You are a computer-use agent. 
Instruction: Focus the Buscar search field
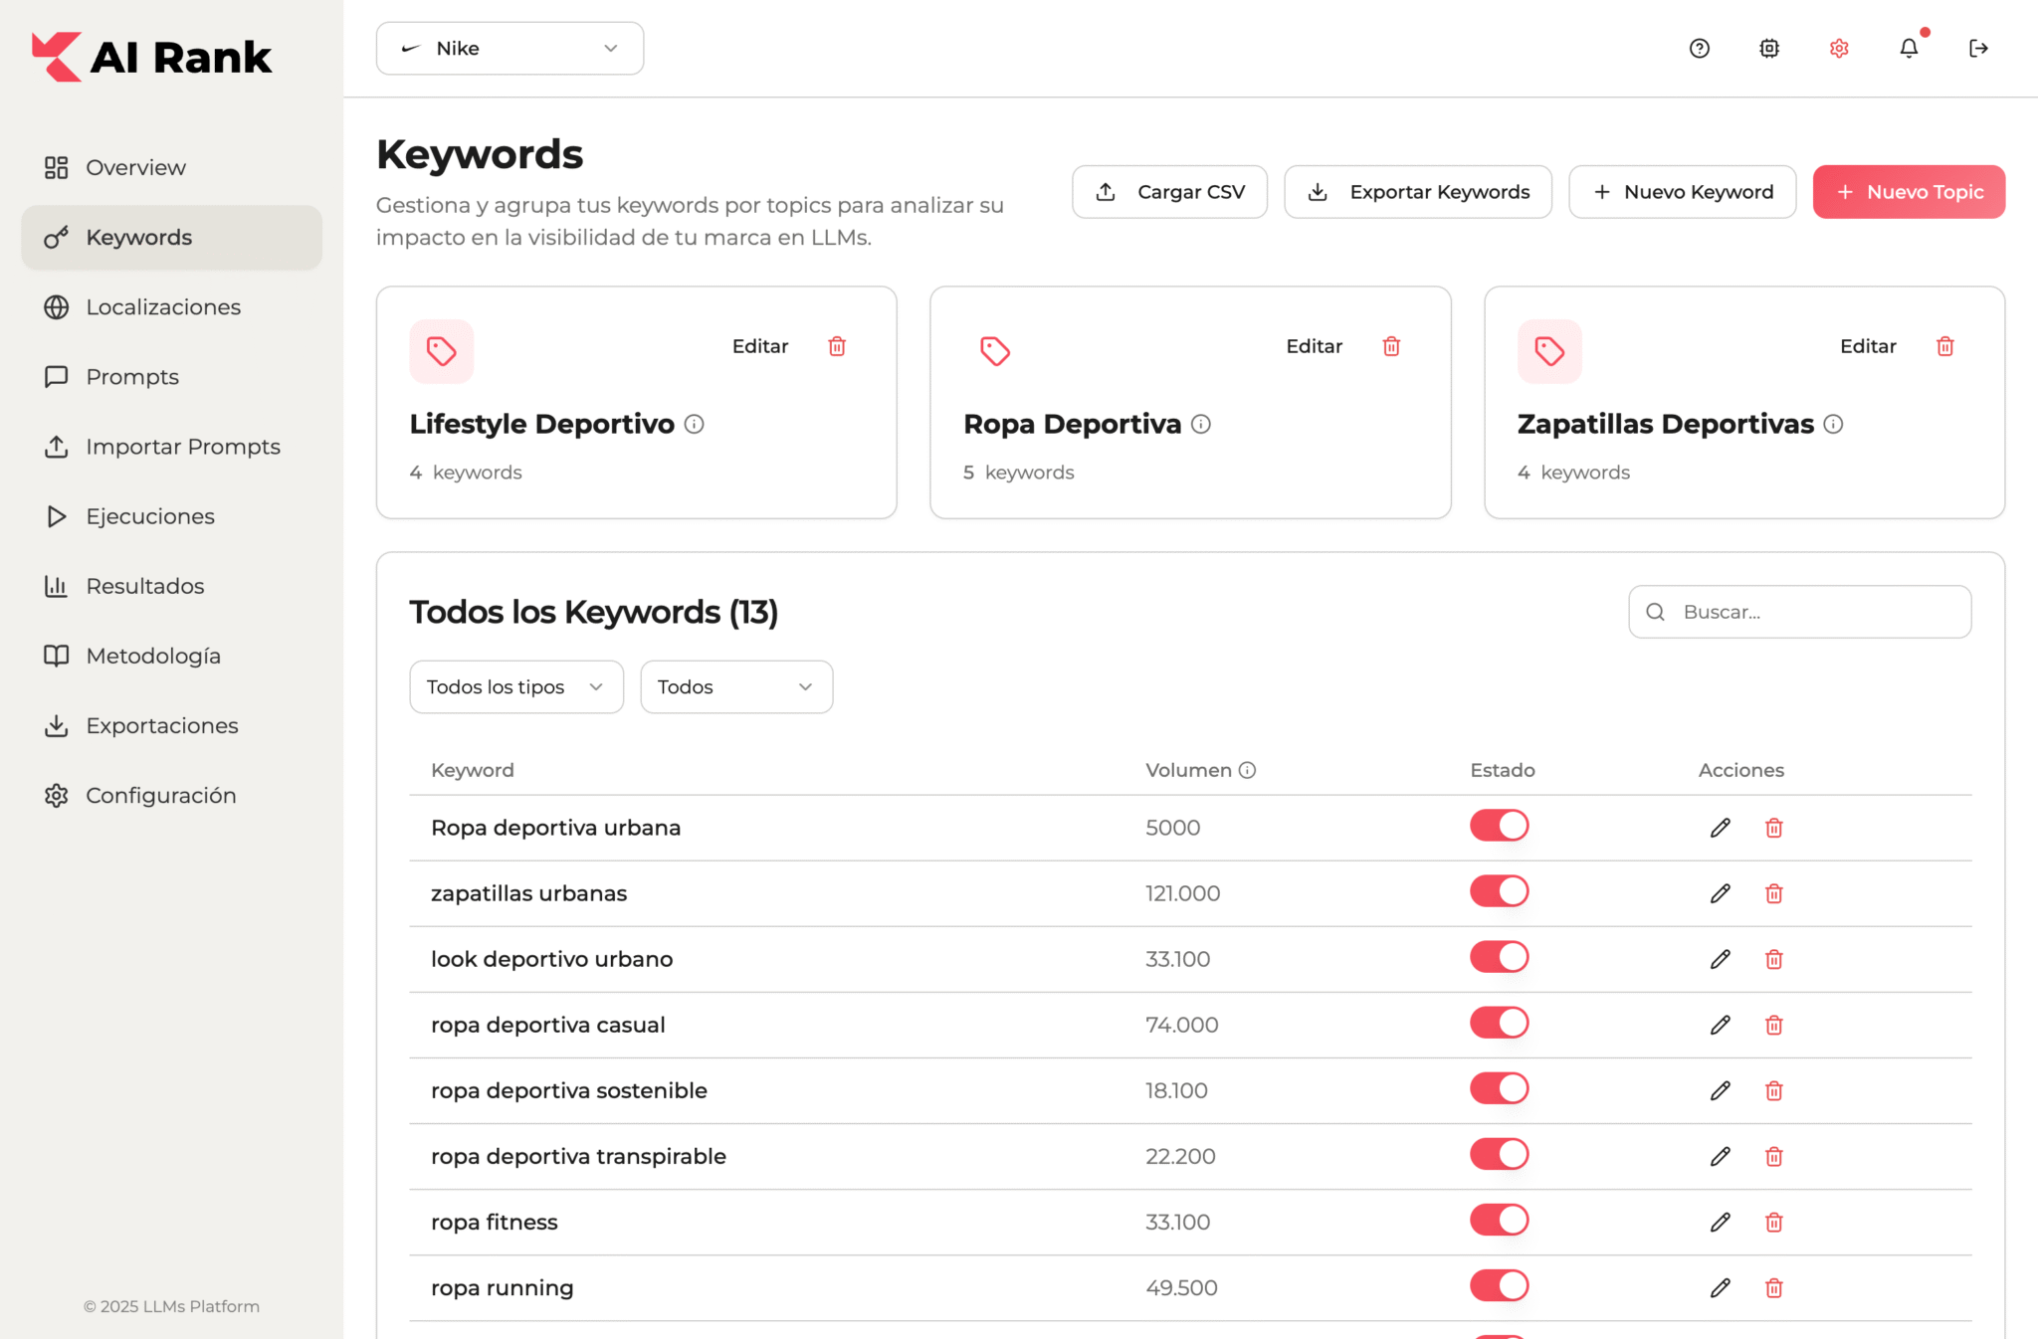1799,612
